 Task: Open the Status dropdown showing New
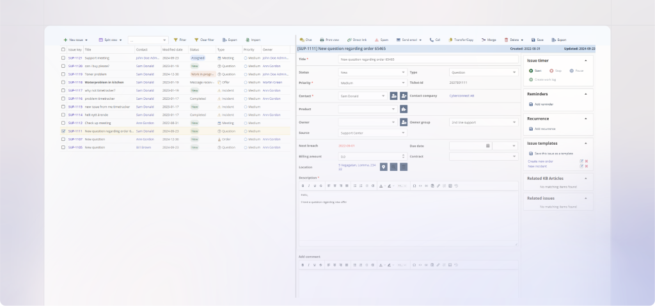pyautogui.click(x=373, y=72)
